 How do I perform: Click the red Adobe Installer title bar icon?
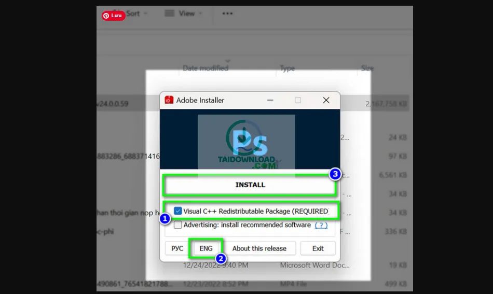(169, 100)
